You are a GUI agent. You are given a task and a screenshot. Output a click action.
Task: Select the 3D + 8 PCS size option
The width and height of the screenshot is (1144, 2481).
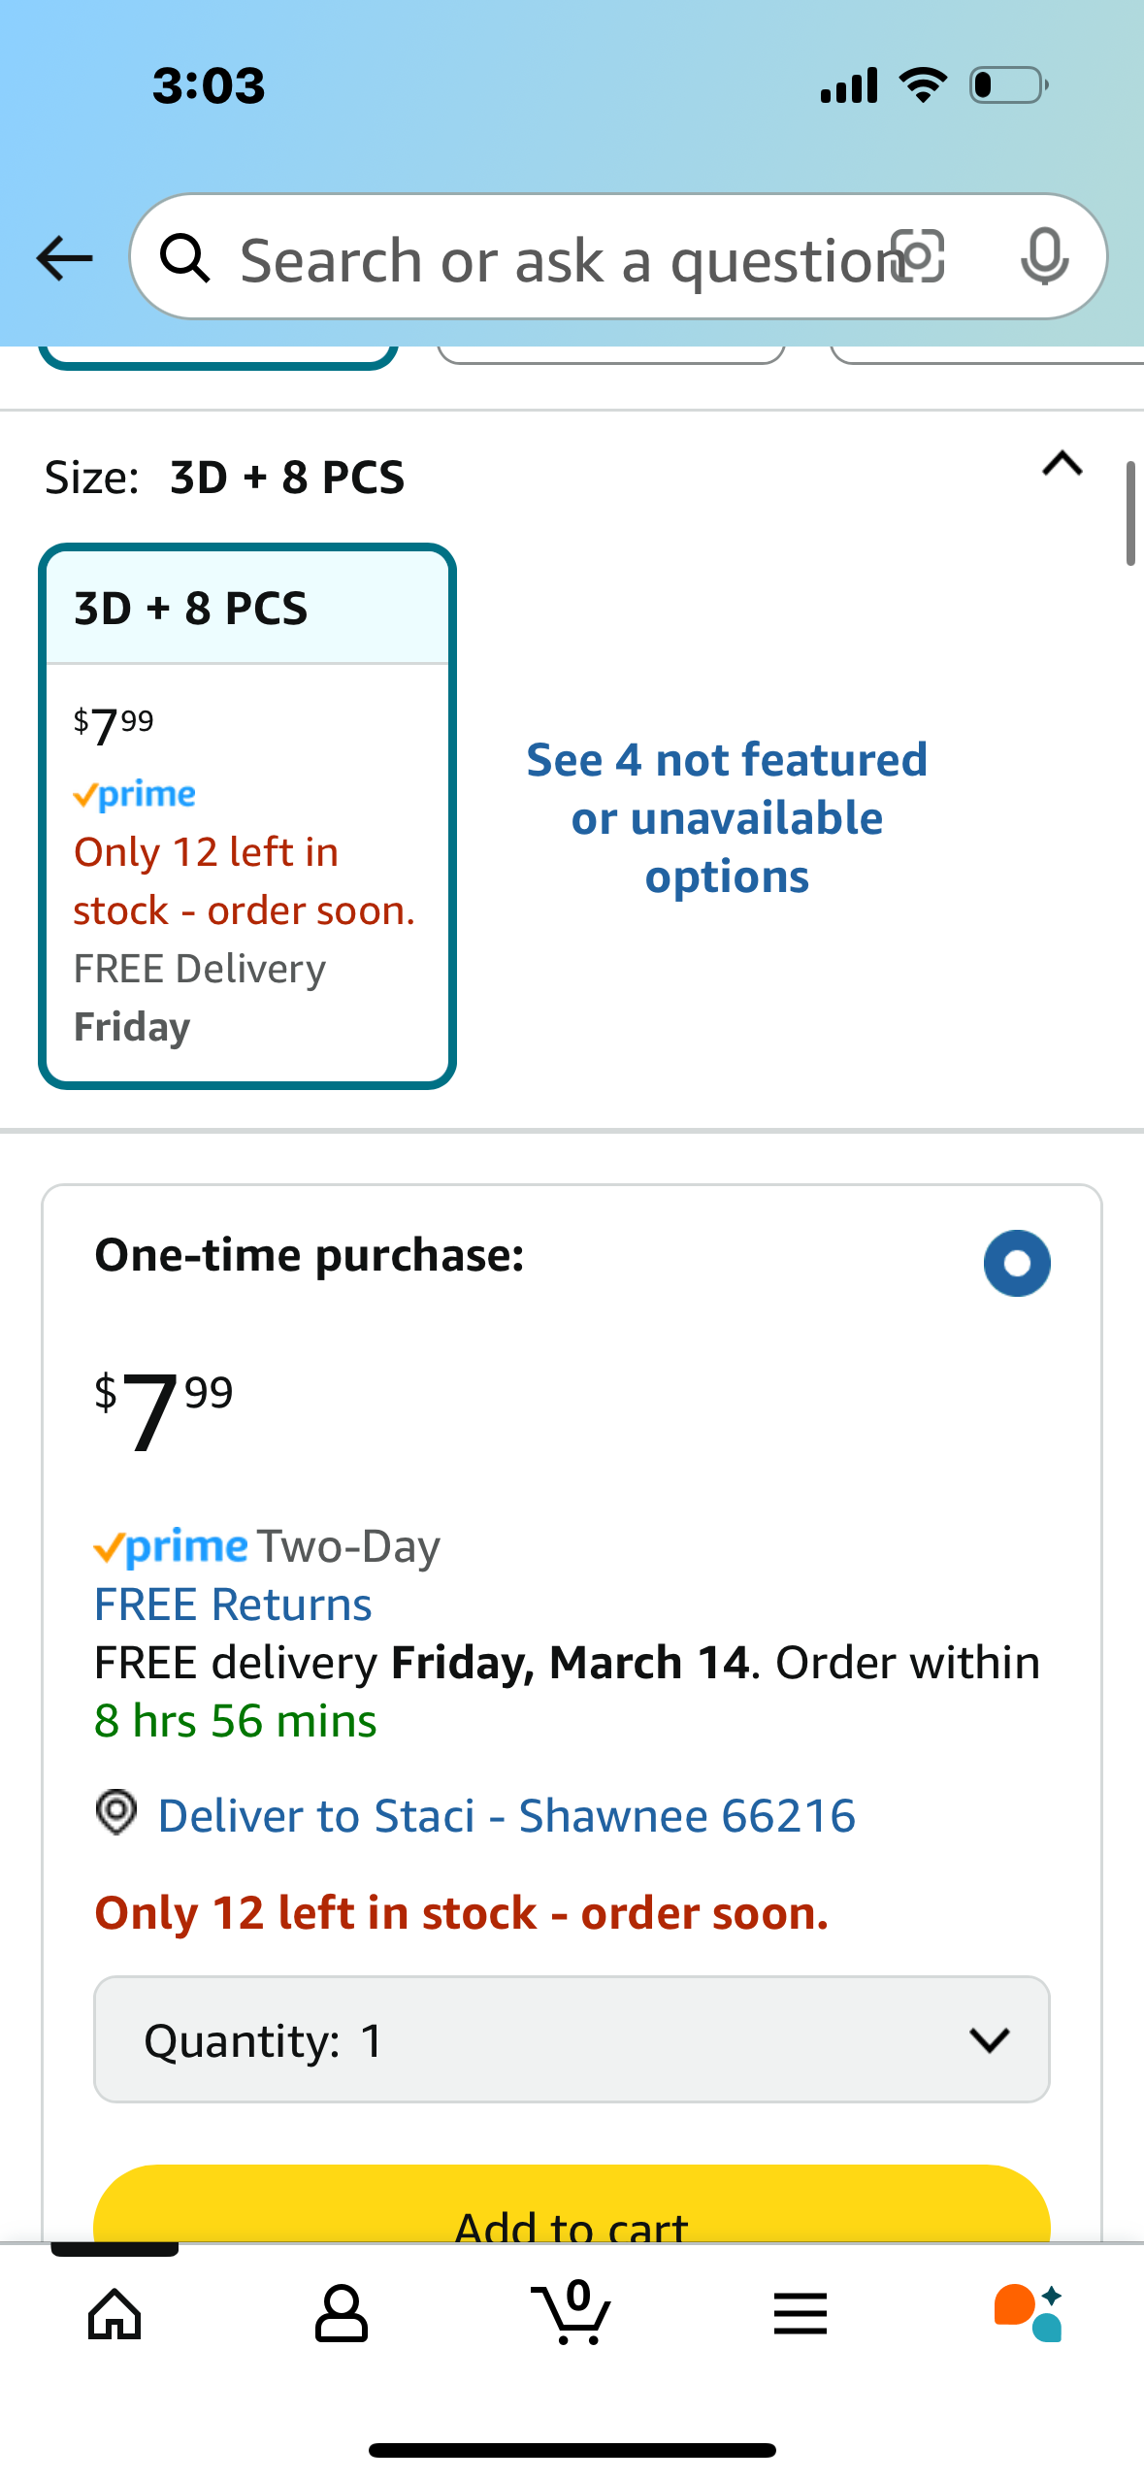[246, 815]
